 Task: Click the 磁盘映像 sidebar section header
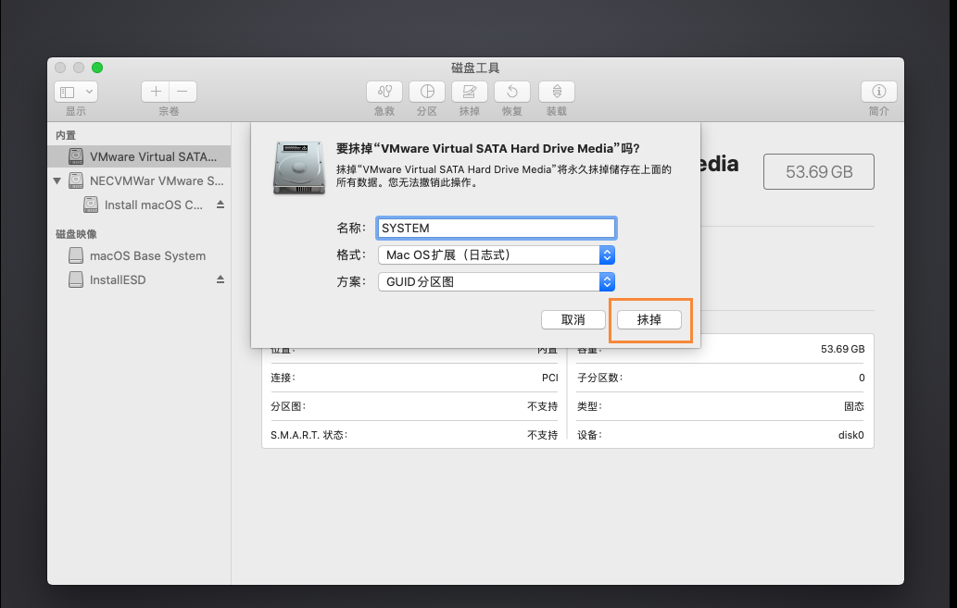coord(76,234)
